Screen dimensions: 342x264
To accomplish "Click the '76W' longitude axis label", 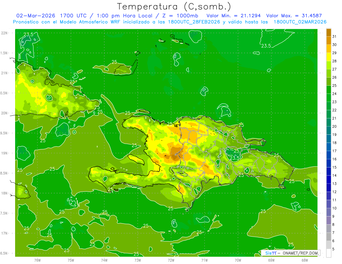I will (x=37, y=260).
